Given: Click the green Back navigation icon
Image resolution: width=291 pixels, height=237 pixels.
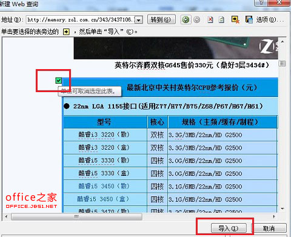Looking at the screenshot, I should tap(186, 20).
